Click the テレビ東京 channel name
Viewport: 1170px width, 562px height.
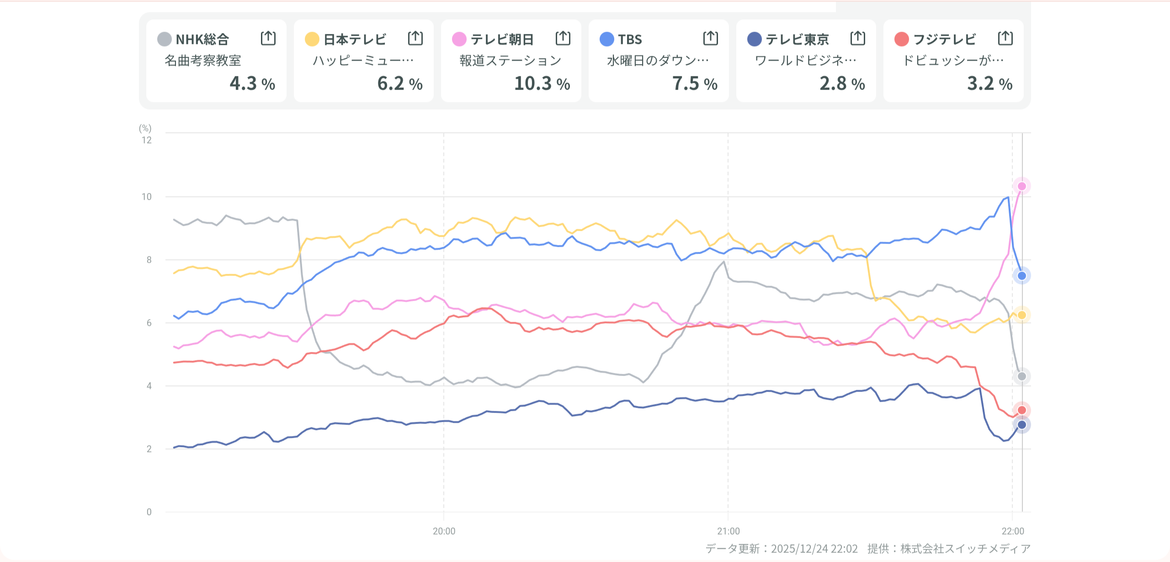coord(797,39)
